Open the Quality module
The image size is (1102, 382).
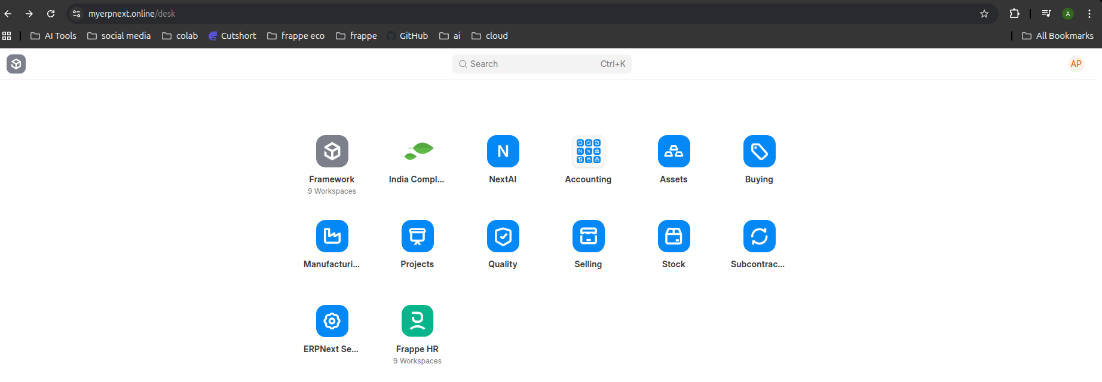click(503, 236)
